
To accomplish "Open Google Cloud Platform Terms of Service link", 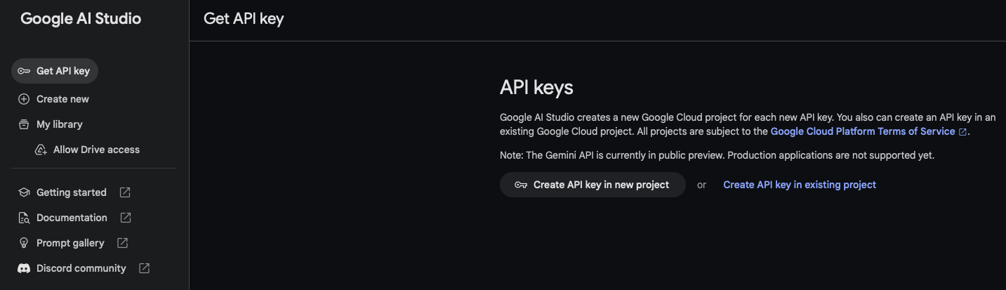I will tap(863, 131).
